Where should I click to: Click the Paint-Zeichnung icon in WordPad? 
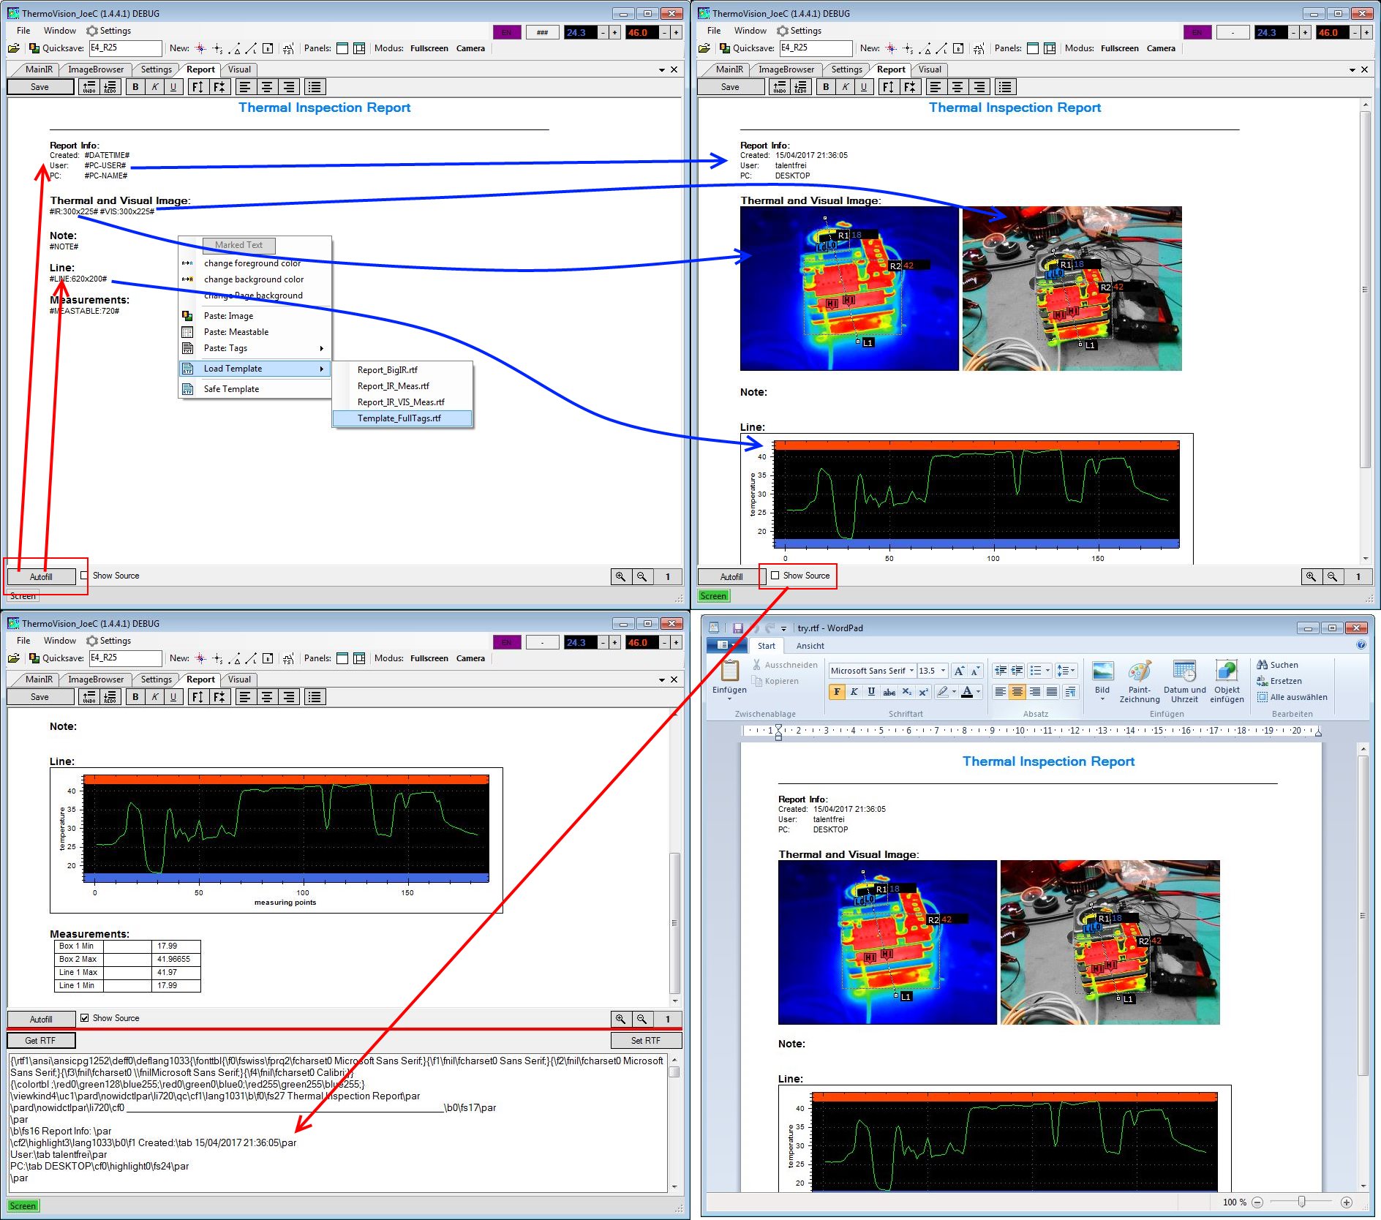1139,672
